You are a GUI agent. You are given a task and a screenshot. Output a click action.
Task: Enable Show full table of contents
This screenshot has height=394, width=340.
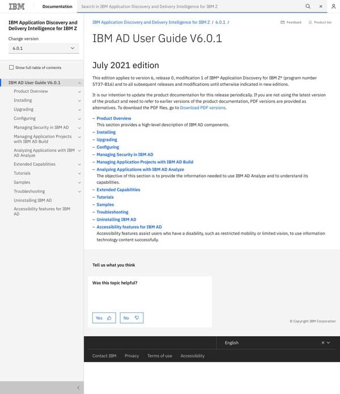coord(11,68)
